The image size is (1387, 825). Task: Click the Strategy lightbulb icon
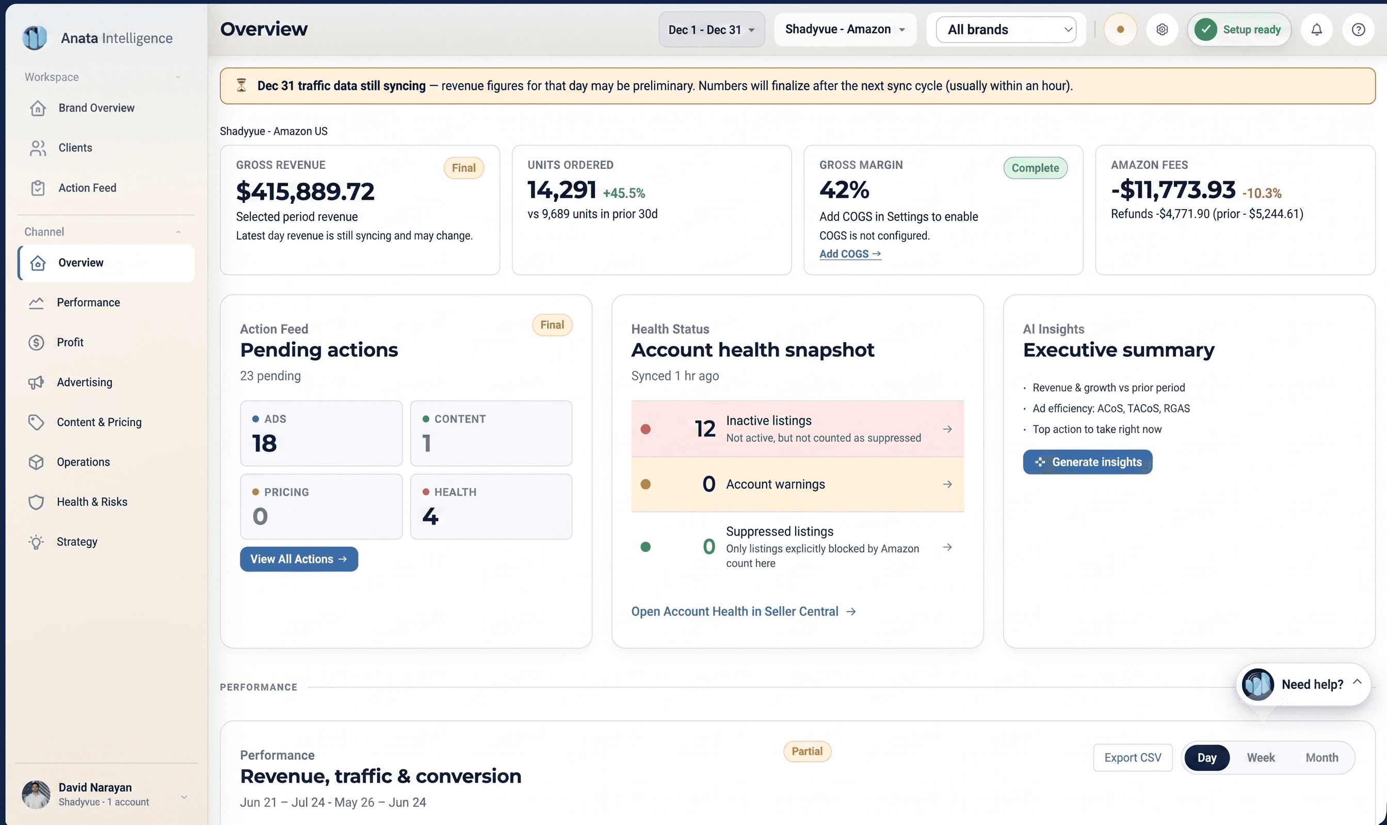point(36,542)
